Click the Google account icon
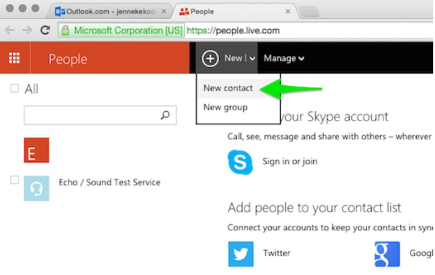Screen dimensions: 435x275 coord(387,254)
